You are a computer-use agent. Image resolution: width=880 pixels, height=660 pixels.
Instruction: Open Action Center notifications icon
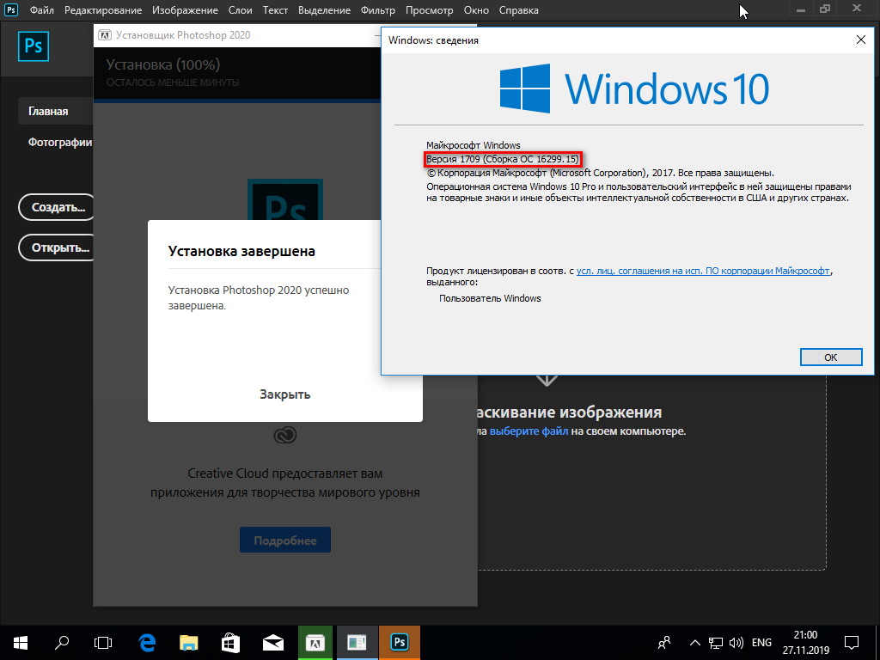(852, 643)
